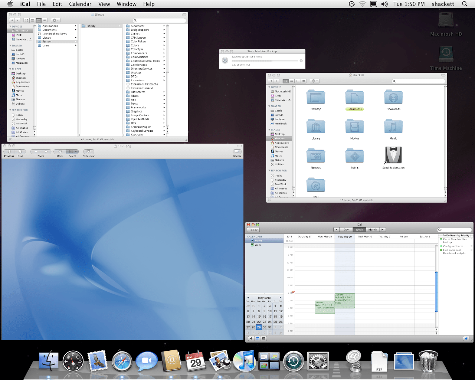Open the 'To Do Items by Priority' dropdown
Screen dimensions: 475x380
(x=456, y=236)
